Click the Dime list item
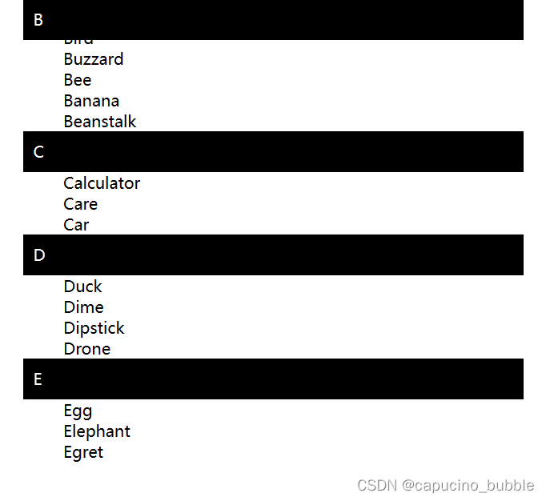 click(84, 307)
